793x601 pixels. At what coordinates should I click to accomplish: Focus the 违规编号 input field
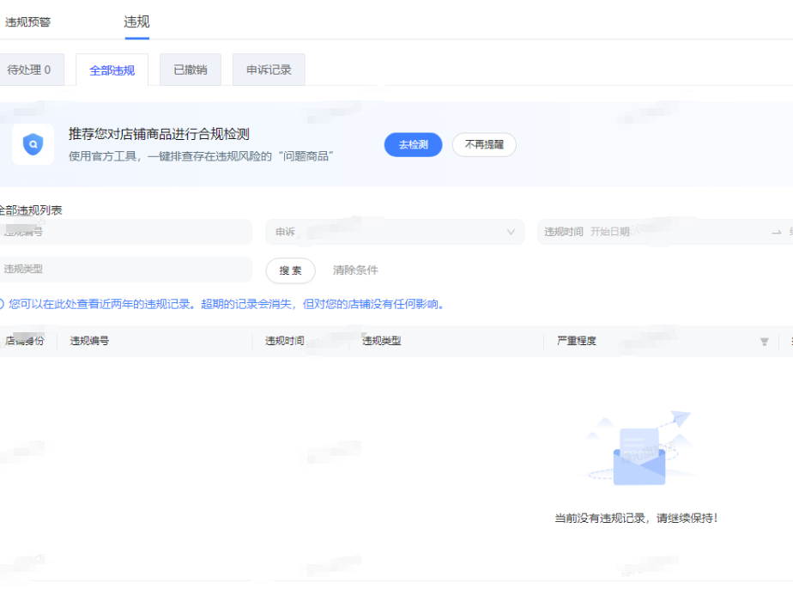(124, 232)
